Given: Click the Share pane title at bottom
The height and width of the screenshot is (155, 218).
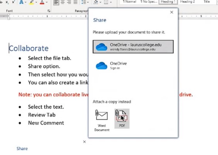Looking at the screenshot, I should (x=22, y=149).
